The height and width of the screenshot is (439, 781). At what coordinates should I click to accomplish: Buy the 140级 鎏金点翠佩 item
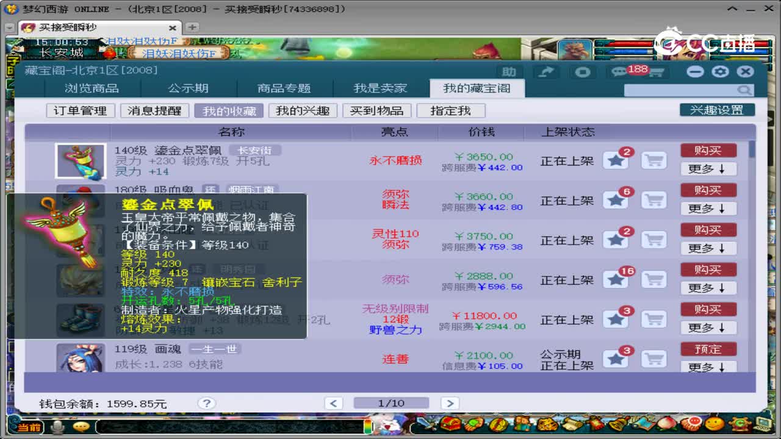(x=708, y=151)
